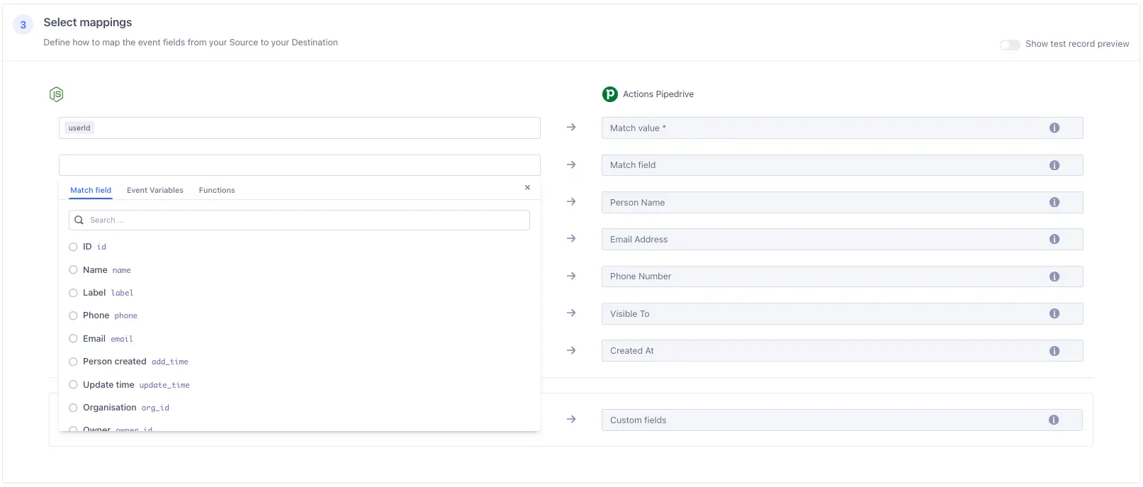Image resolution: width=1143 pixels, height=487 pixels.
Task: Click the Node.js source logo icon
Action: [57, 94]
